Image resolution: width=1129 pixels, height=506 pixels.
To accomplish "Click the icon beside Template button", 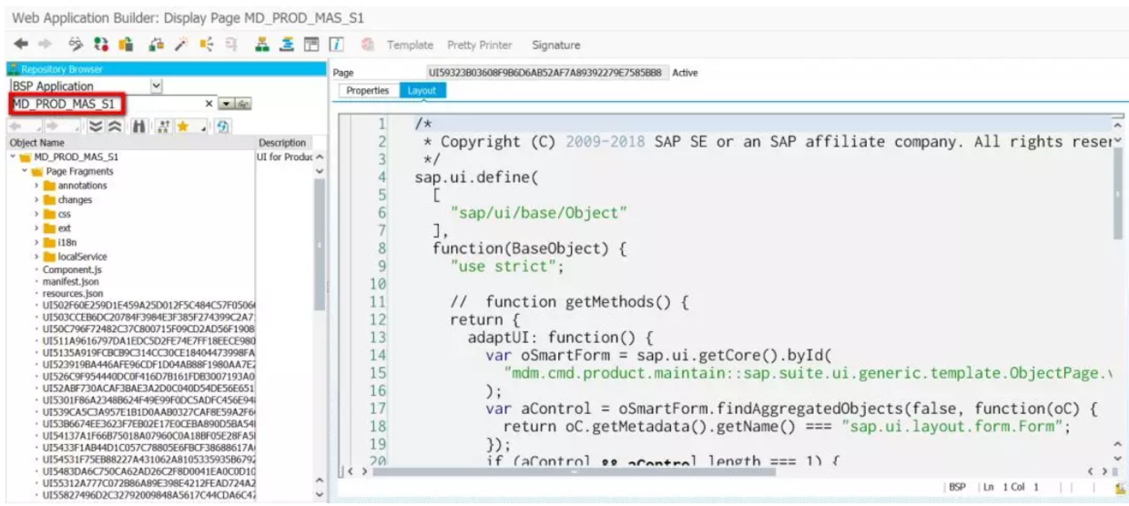I will (x=369, y=45).
